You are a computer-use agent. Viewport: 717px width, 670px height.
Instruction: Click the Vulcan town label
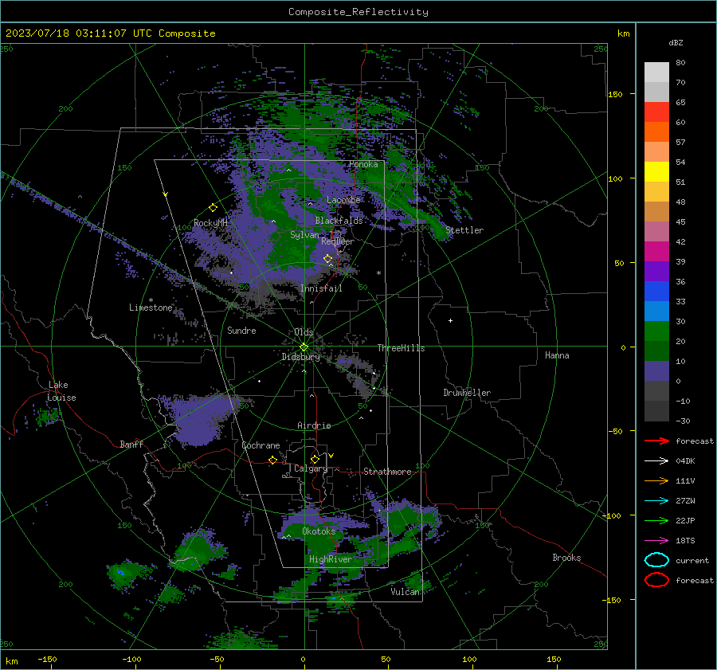pos(406,592)
